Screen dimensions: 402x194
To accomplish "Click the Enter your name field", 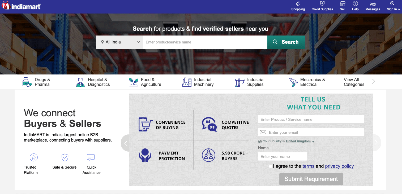I will pyautogui.click(x=283, y=156).
